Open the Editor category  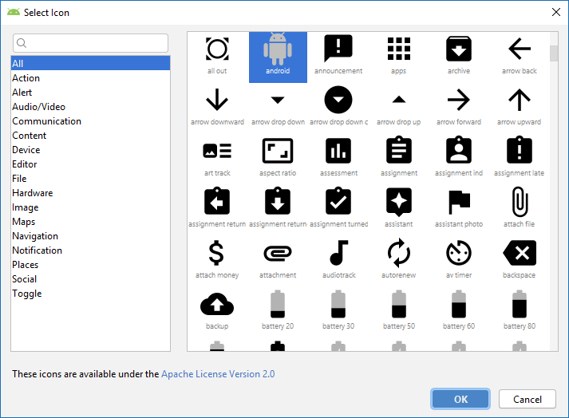90,164
